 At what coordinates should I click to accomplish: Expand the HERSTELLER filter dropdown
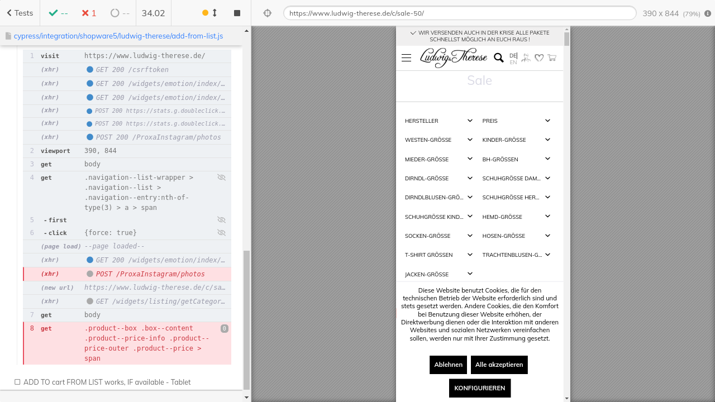tap(439, 121)
